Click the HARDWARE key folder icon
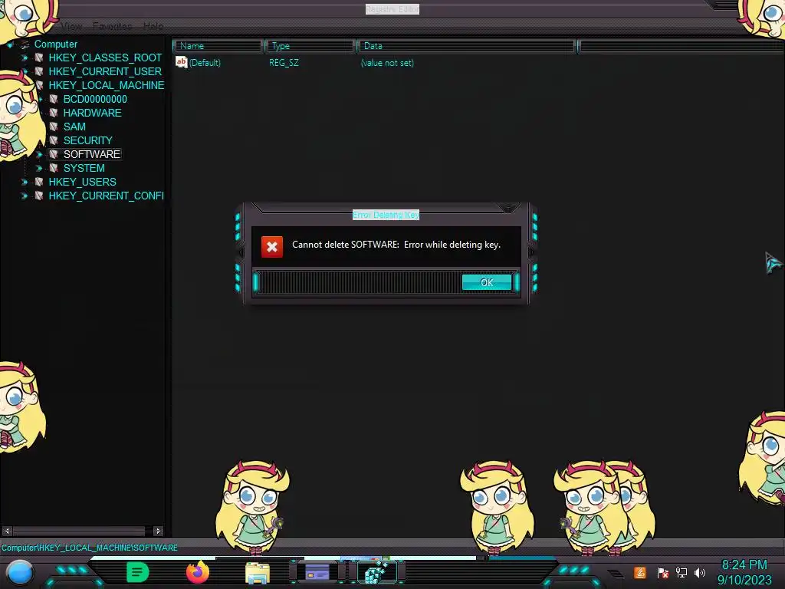Image resolution: width=785 pixels, height=589 pixels. pos(53,113)
